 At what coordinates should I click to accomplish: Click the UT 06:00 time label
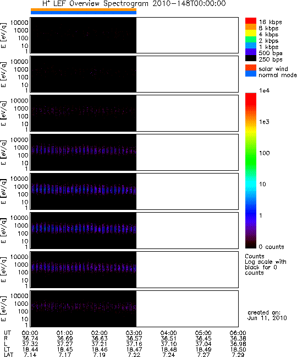point(238,333)
